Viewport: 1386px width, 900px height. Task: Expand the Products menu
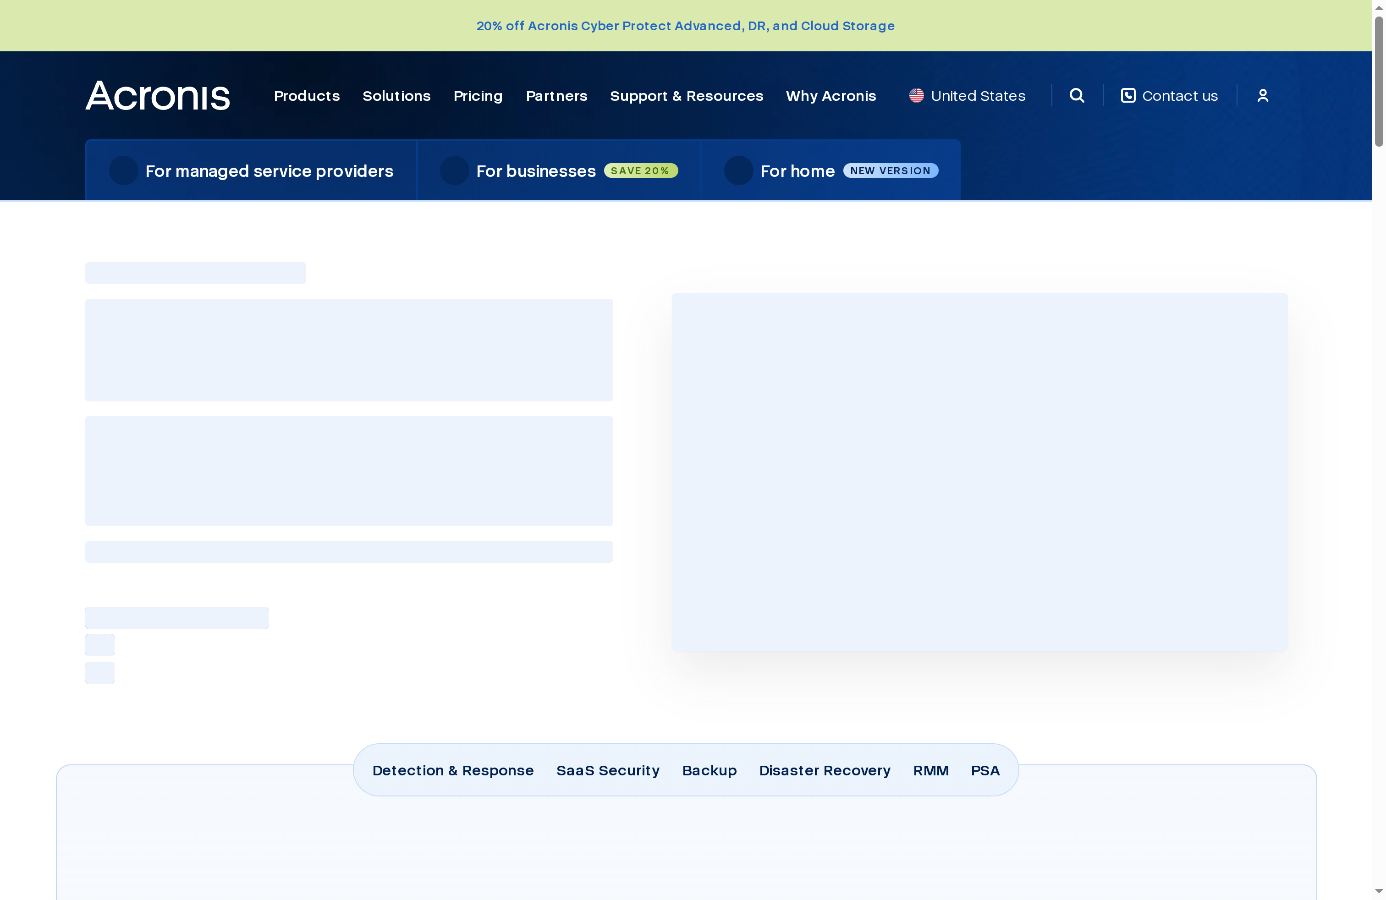pos(307,96)
